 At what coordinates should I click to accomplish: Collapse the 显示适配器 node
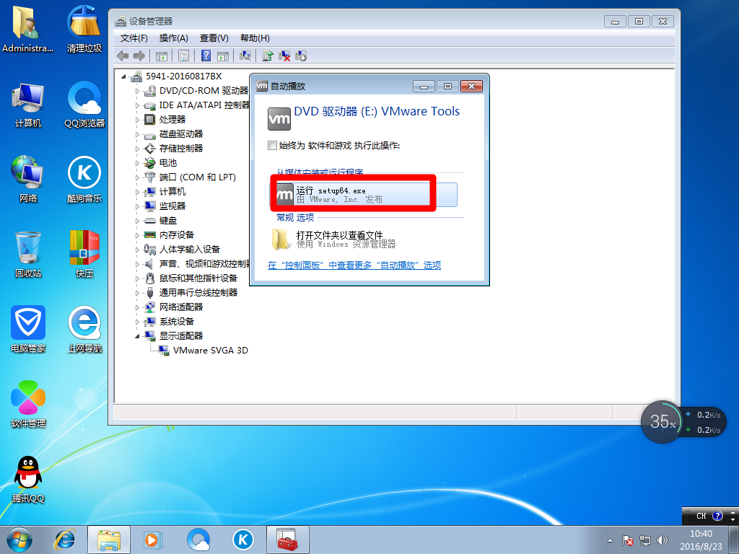pos(138,336)
